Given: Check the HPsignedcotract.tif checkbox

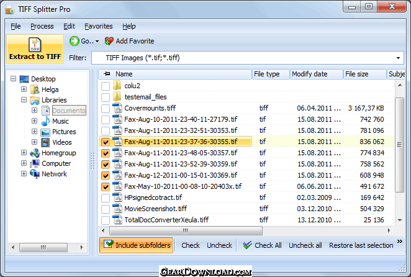Looking at the screenshot, I should tap(106, 198).
